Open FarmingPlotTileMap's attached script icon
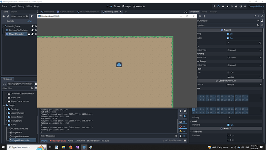The height and width of the screenshot is (150, 266). tap(32, 30)
